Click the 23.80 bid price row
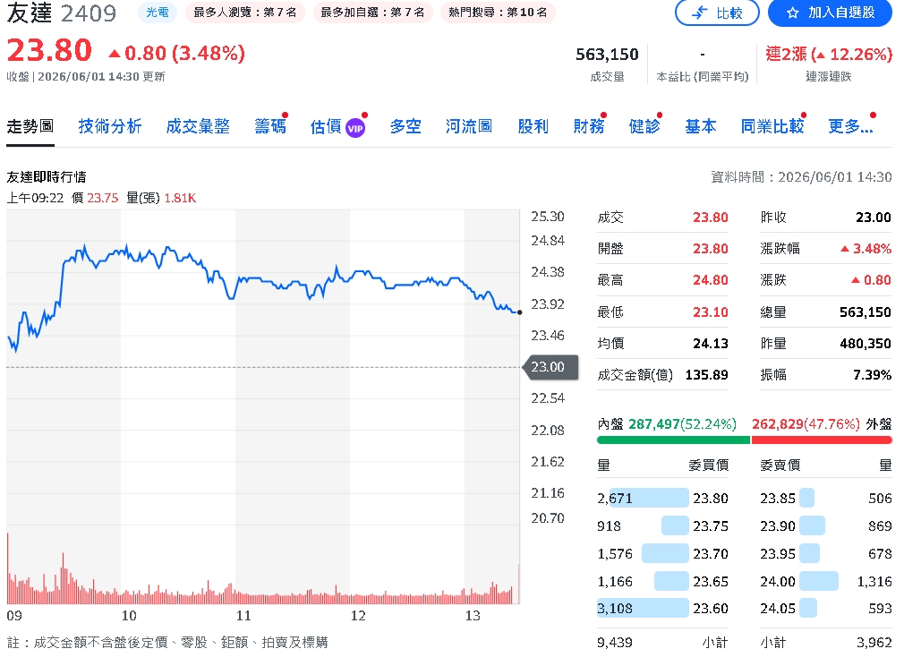904x666 pixels. (x=663, y=499)
